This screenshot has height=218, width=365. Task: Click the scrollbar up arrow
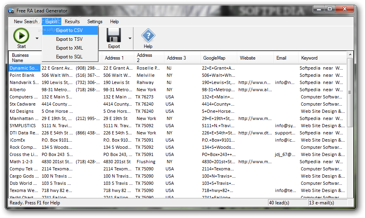[x=350, y=54]
